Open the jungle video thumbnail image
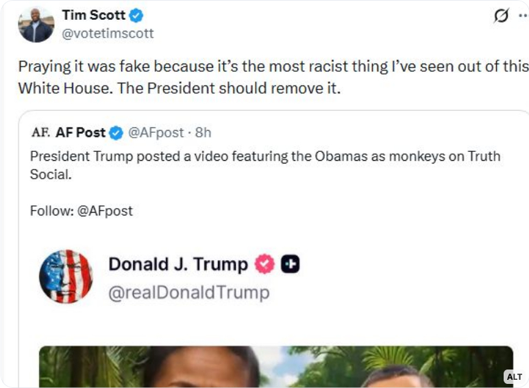 click(274, 366)
